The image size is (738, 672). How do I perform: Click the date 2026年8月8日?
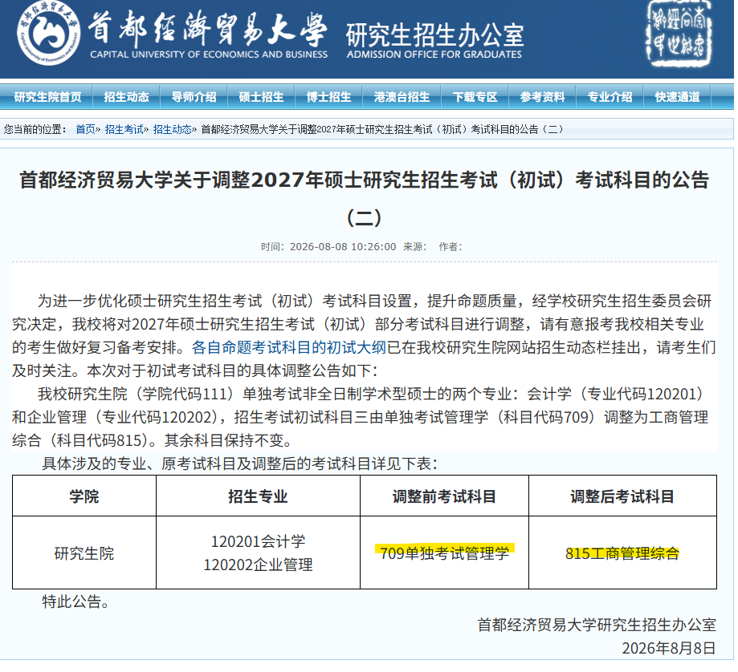pyautogui.click(x=669, y=648)
